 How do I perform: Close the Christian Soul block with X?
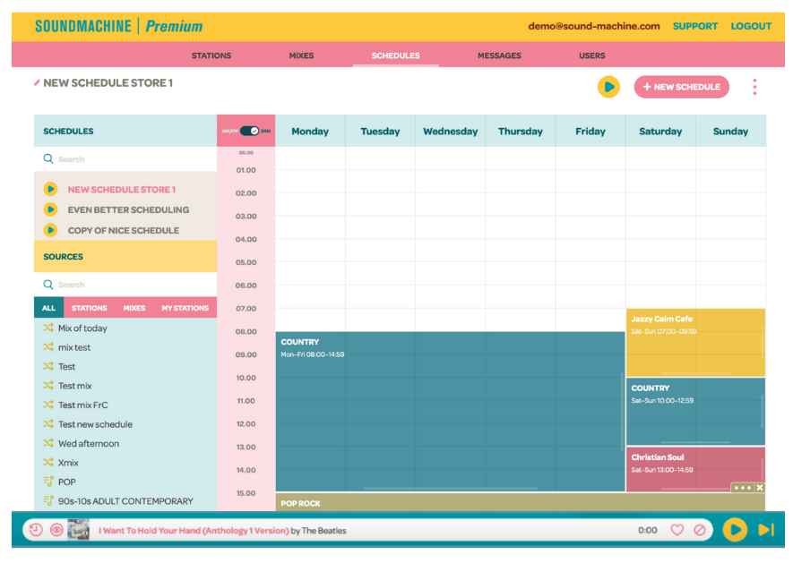point(760,488)
